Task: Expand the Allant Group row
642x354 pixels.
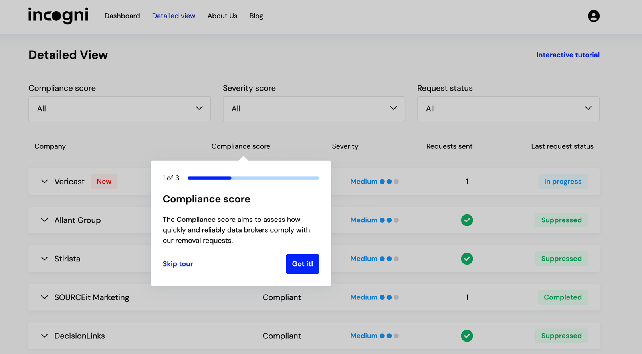Action: click(x=44, y=220)
